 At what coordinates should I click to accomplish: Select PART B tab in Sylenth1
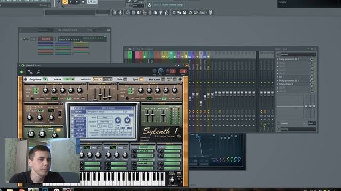point(108,79)
